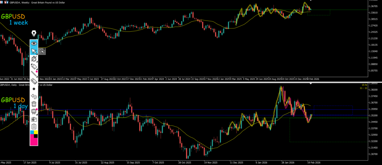Click the pen nib icon above the toolbar
The width and height of the screenshot is (382, 165).
pos(34,34)
